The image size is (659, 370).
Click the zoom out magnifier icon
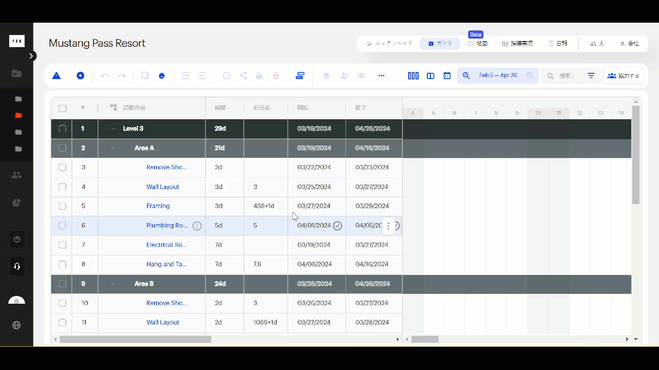tap(466, 76)
